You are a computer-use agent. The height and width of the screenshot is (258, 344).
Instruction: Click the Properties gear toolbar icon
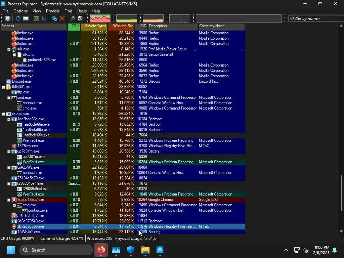(x=54, y=19)
